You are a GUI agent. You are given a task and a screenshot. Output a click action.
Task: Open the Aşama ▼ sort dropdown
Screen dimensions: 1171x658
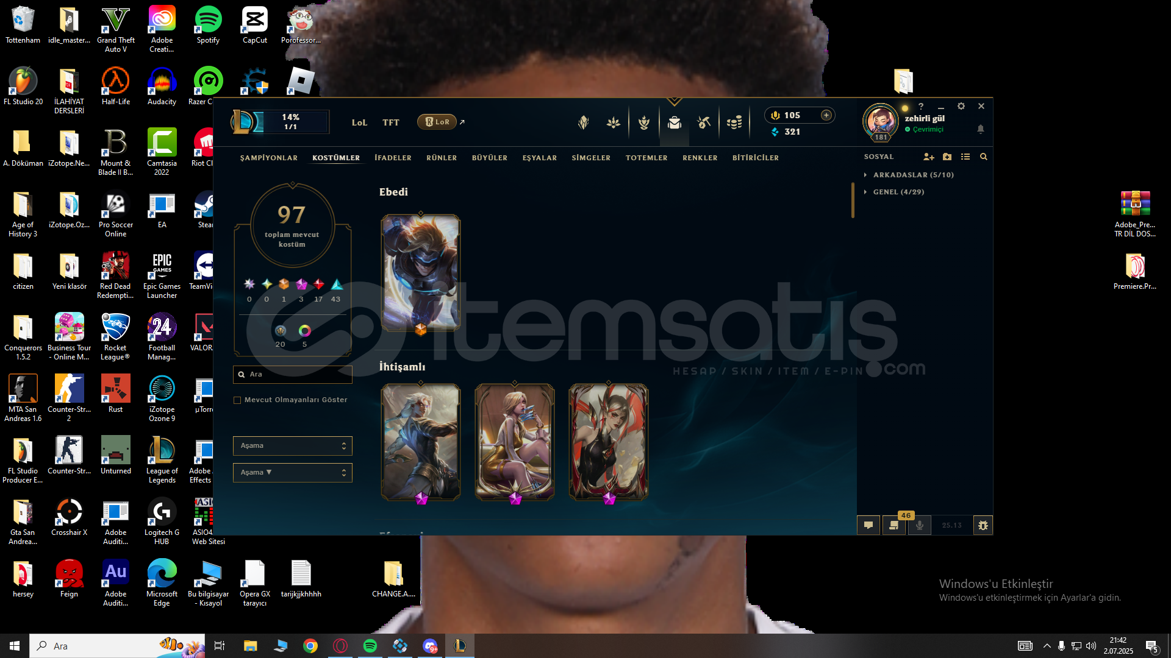[x=293, y=473]
